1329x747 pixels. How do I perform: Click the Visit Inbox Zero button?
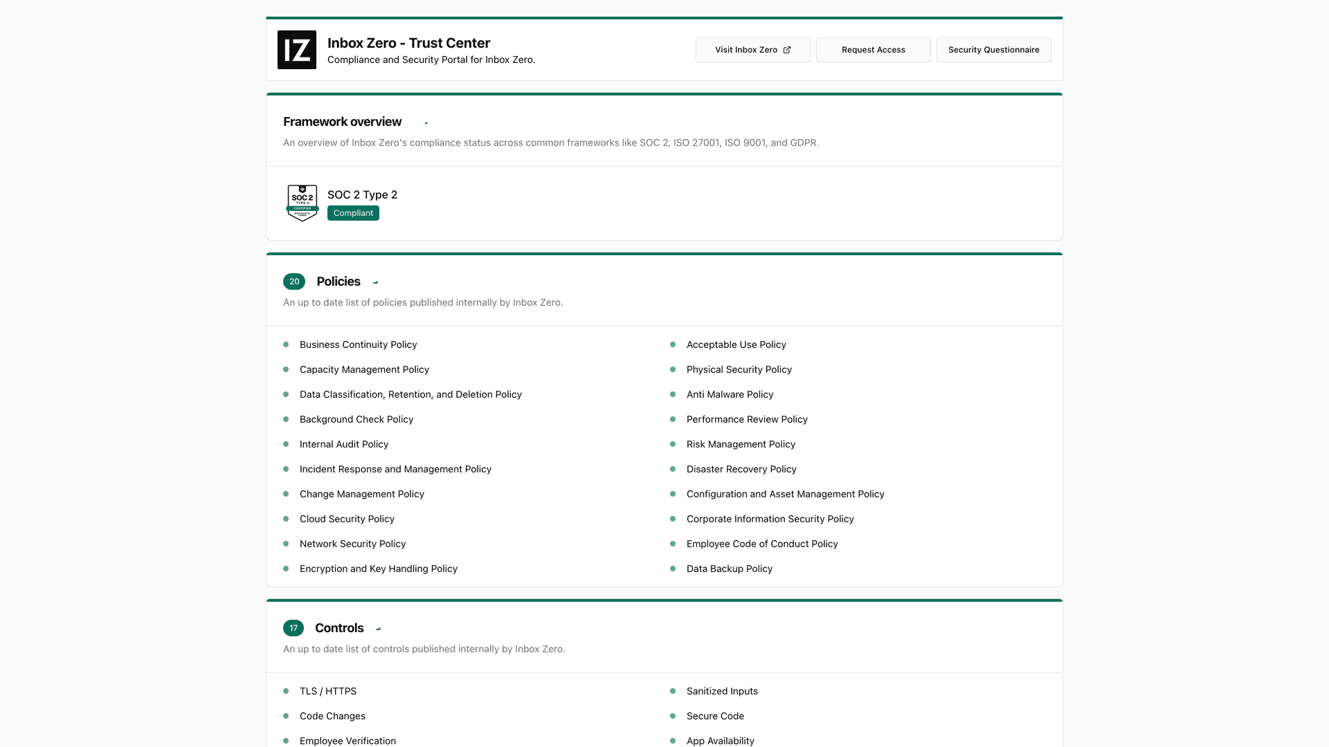[x=752, y=49]
